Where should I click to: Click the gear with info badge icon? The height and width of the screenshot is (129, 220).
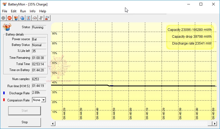coord(22,18)
